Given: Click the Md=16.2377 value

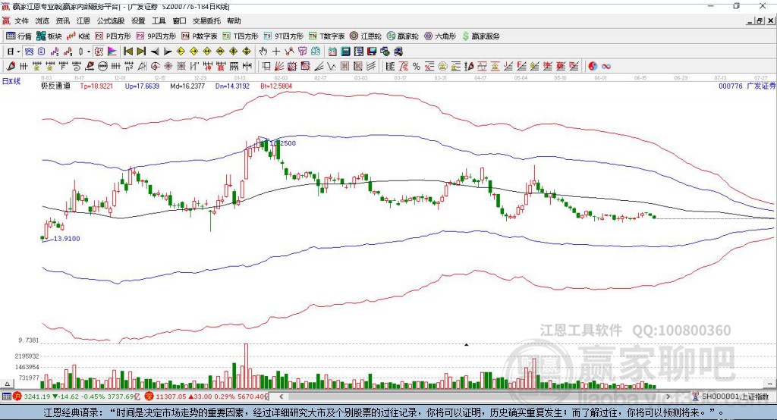Looking at the screenshot, I should click(x=187, y=86).
